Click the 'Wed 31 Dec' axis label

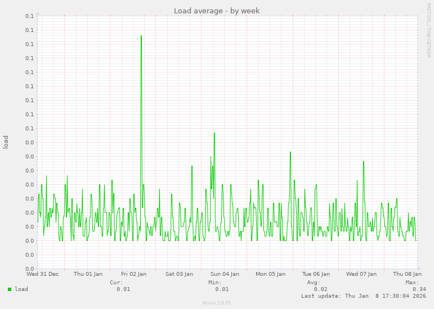(43, 274)
